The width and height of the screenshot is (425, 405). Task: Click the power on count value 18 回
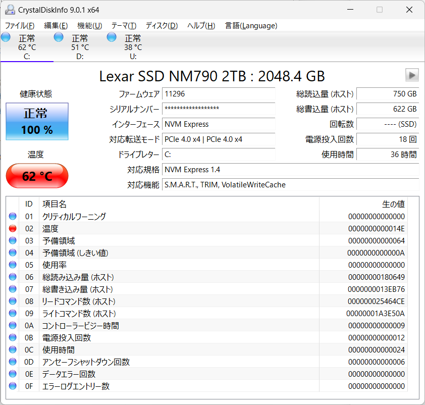[x=388, y=139]
